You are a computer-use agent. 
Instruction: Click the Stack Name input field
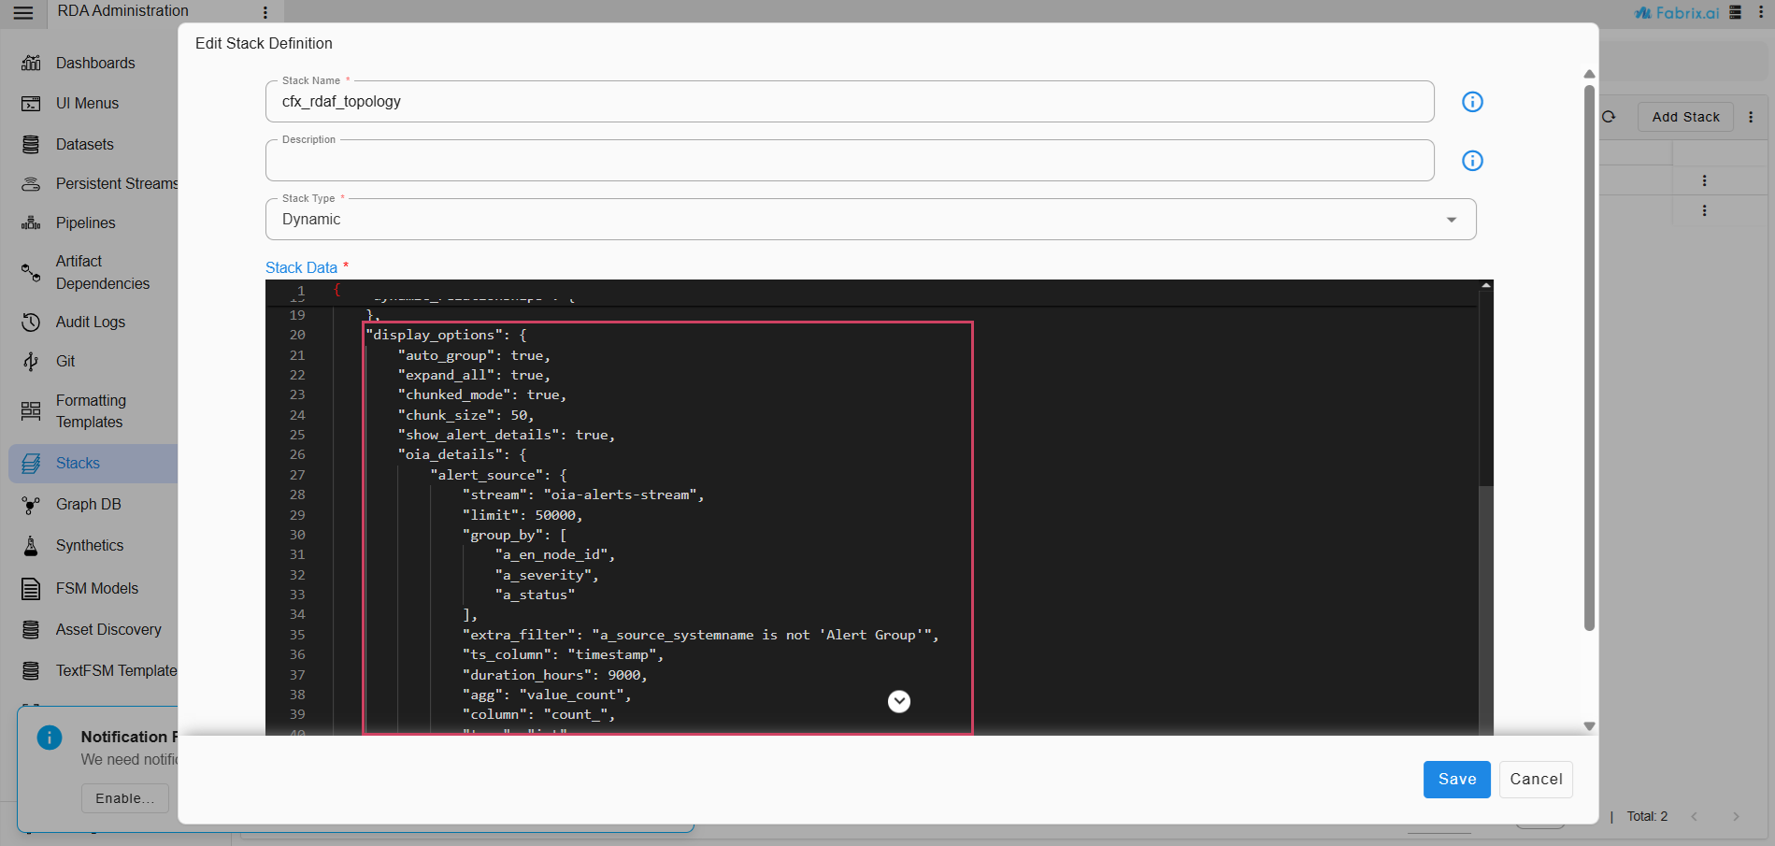click(850, 102)
